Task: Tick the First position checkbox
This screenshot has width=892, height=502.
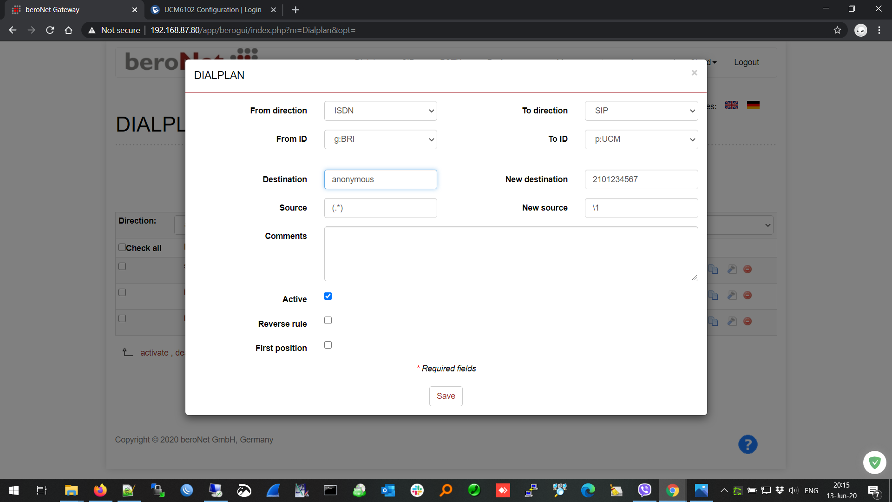Action: point(328,345)
